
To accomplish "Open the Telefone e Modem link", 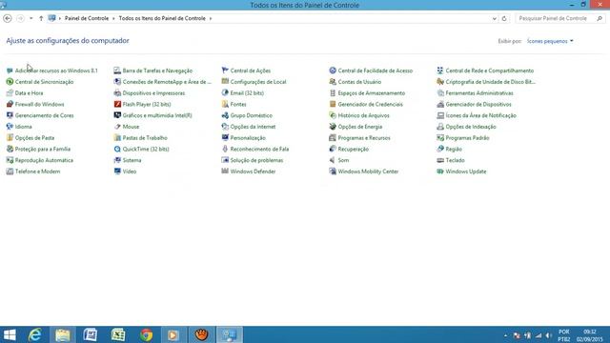I will (38, 171).
